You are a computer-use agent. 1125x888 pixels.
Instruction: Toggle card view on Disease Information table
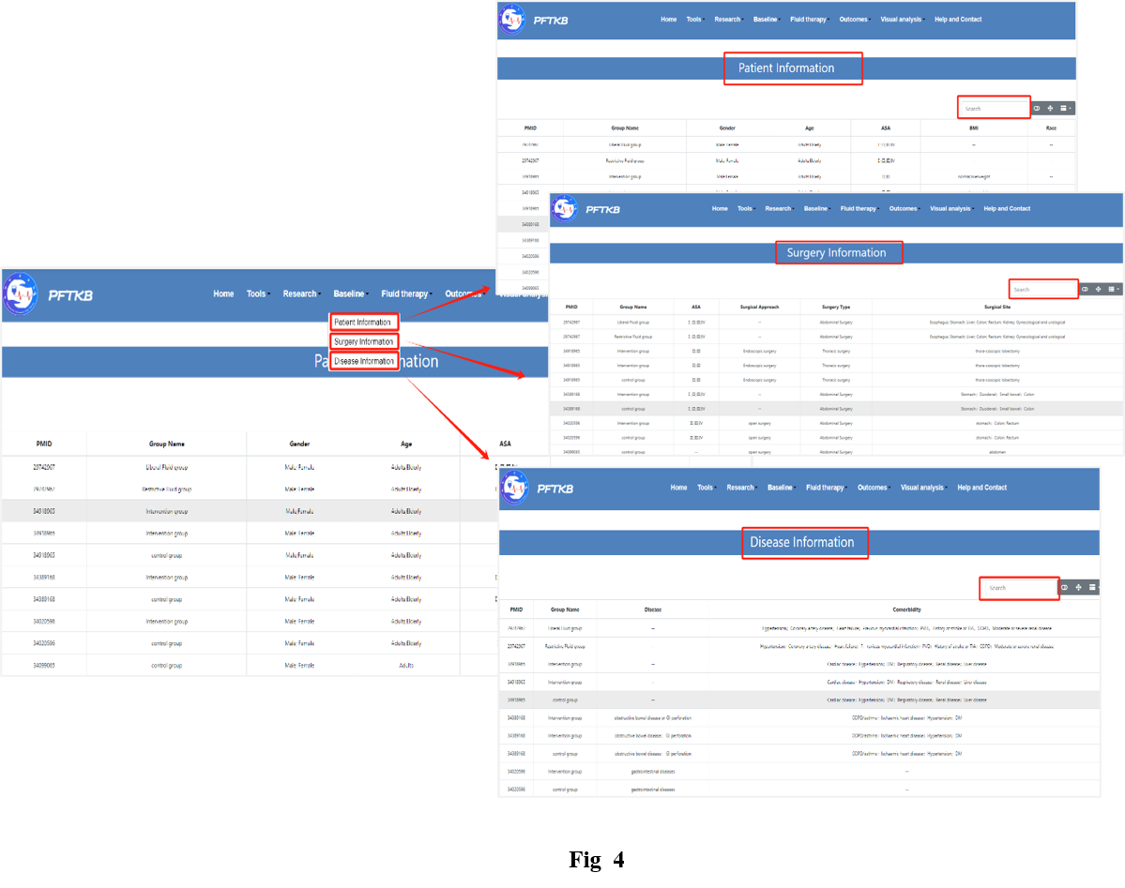tap(1065, 588)
